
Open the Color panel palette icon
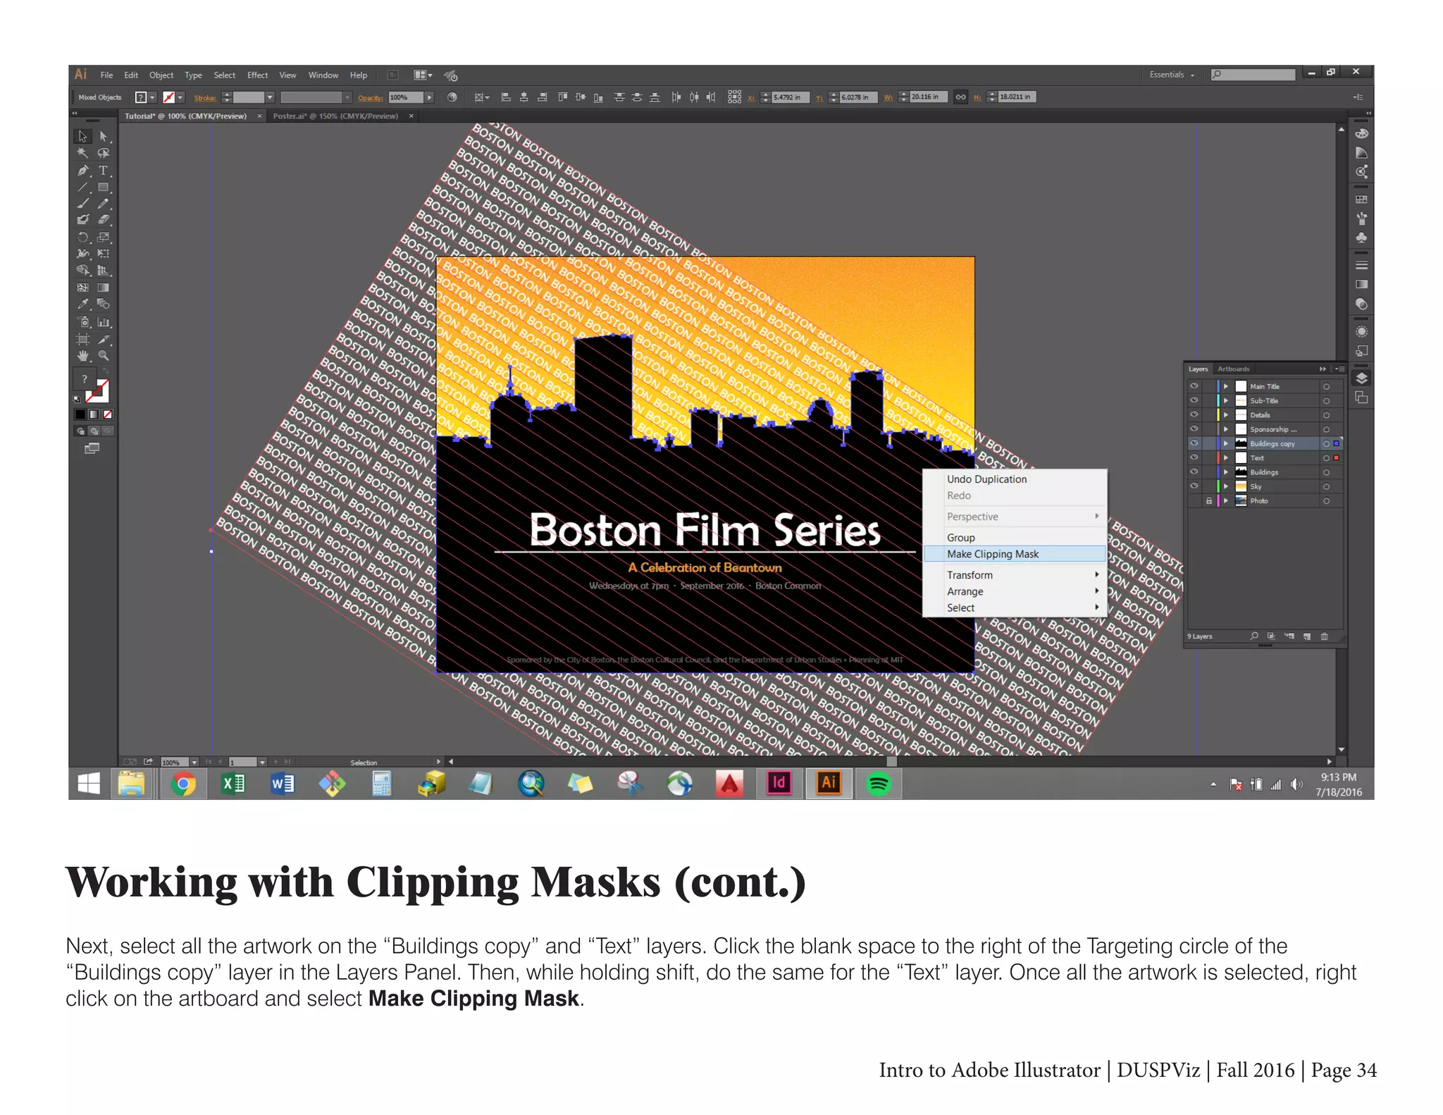(1361, 134)
